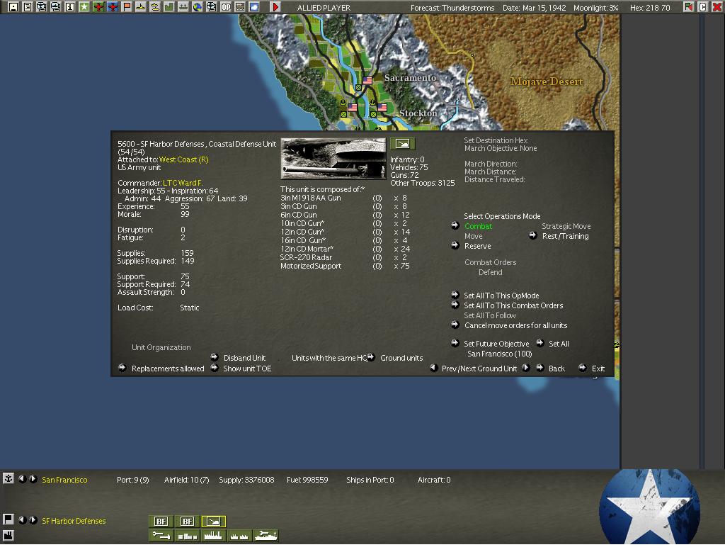Open the document list icon in toolbar
The width and height of the screenshot is (725, 557).
coord(28,7)
